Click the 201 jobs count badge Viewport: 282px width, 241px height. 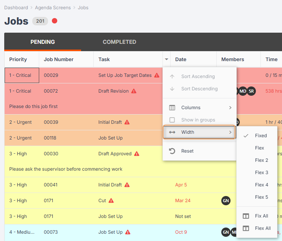click(40, 21)
